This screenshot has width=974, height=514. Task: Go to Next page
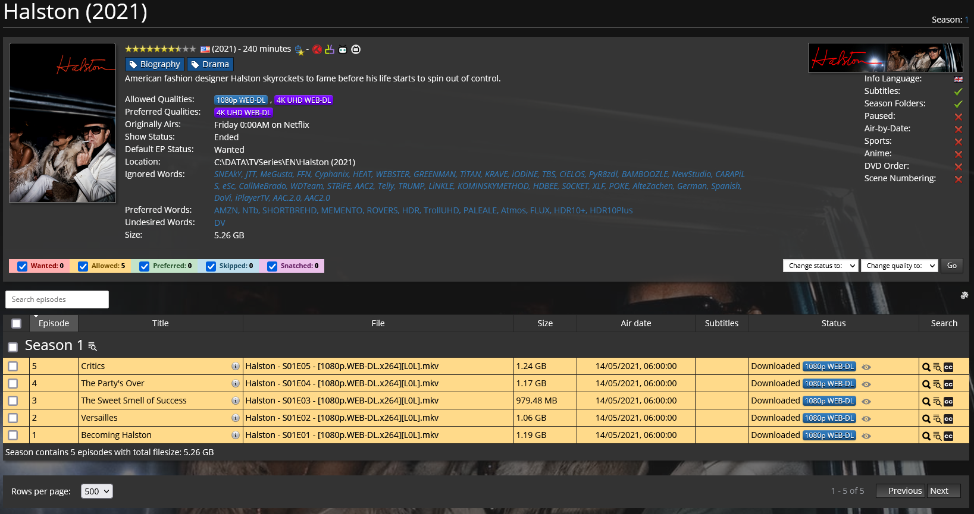[943, 491]
